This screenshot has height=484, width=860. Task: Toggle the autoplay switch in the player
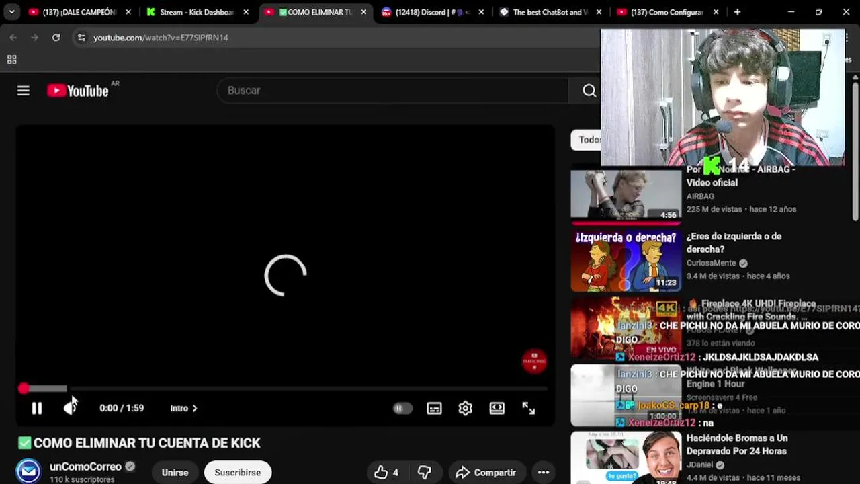402,408
